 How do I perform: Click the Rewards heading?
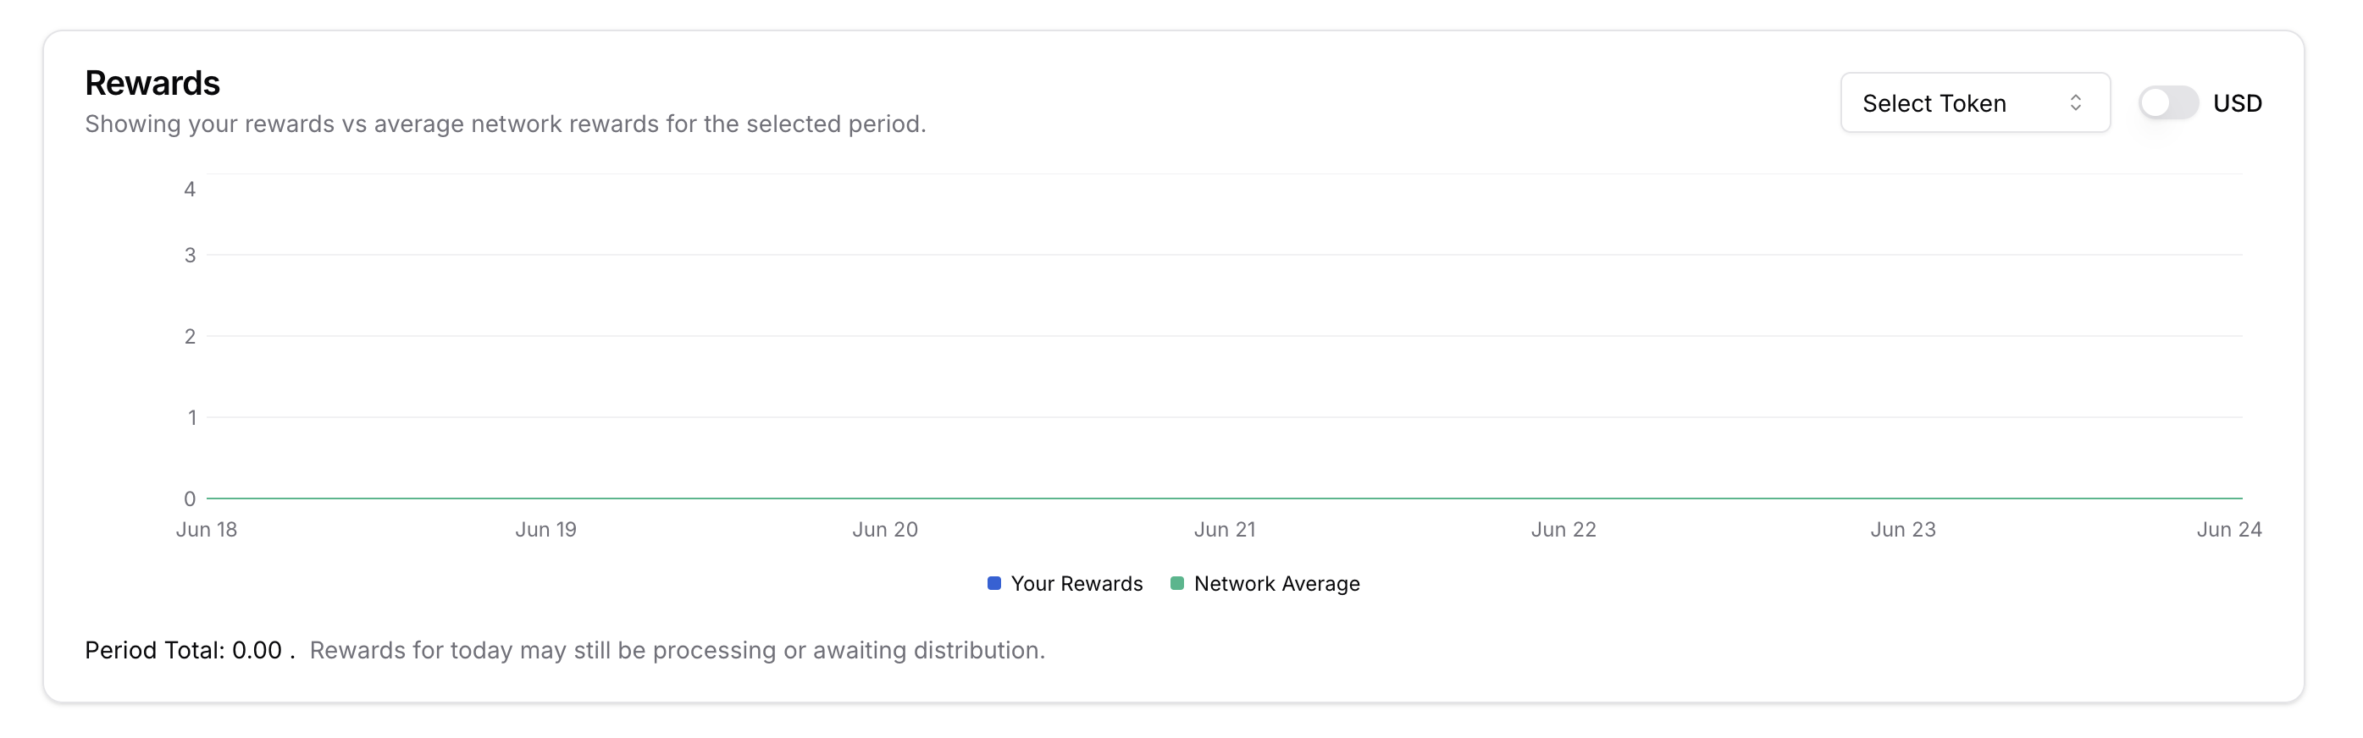pyautogui.click(x=152, y=84)
